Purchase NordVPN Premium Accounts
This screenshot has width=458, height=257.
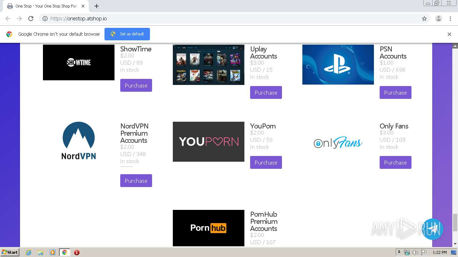[136, 181]
